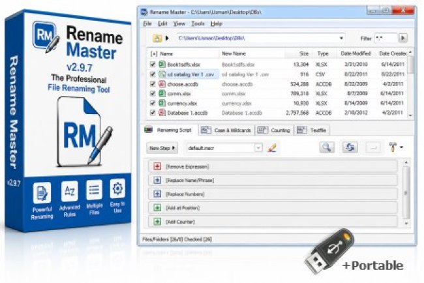
Task: Click the black arrow next to folder icon
Action: (x=167, y=38)
